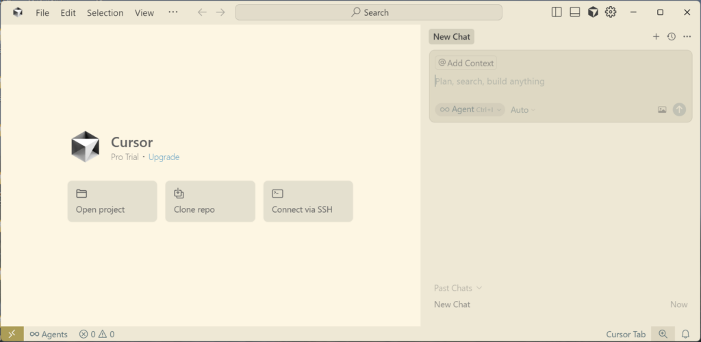701x342 pixels.
Task: Switch to the New Chat tab
Action: tap(452, 37)
